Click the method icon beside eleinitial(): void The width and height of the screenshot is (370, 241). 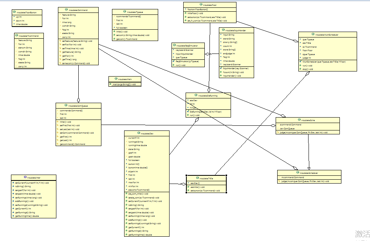[x=188, y=187]
